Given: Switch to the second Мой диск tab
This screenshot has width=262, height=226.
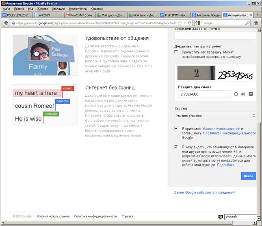Looking at the screenshot, I should [x=143, y=15].
